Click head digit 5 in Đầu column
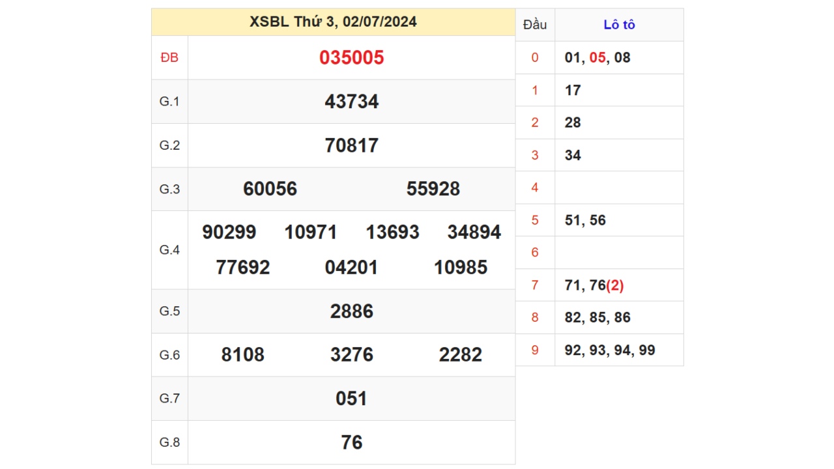The image size is (834, 469). click(x=535, y=220)
